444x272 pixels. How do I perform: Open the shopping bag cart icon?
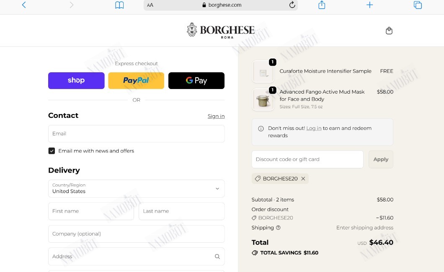point(389,31)
